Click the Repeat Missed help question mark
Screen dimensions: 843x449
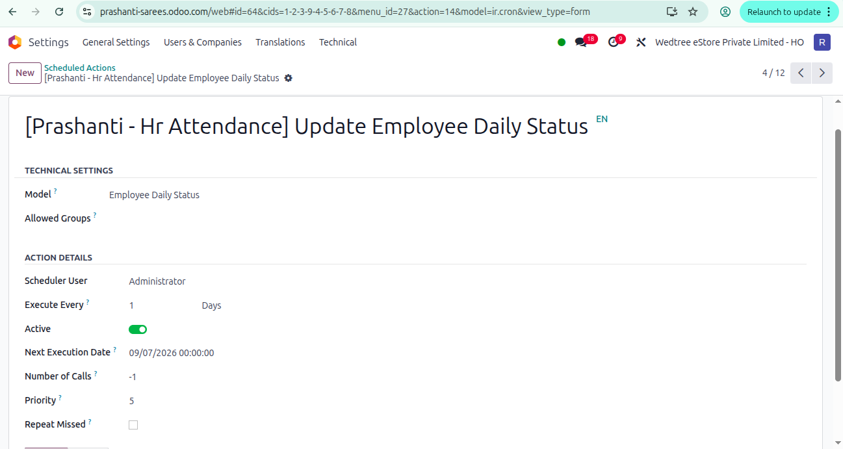click(90, 422)
